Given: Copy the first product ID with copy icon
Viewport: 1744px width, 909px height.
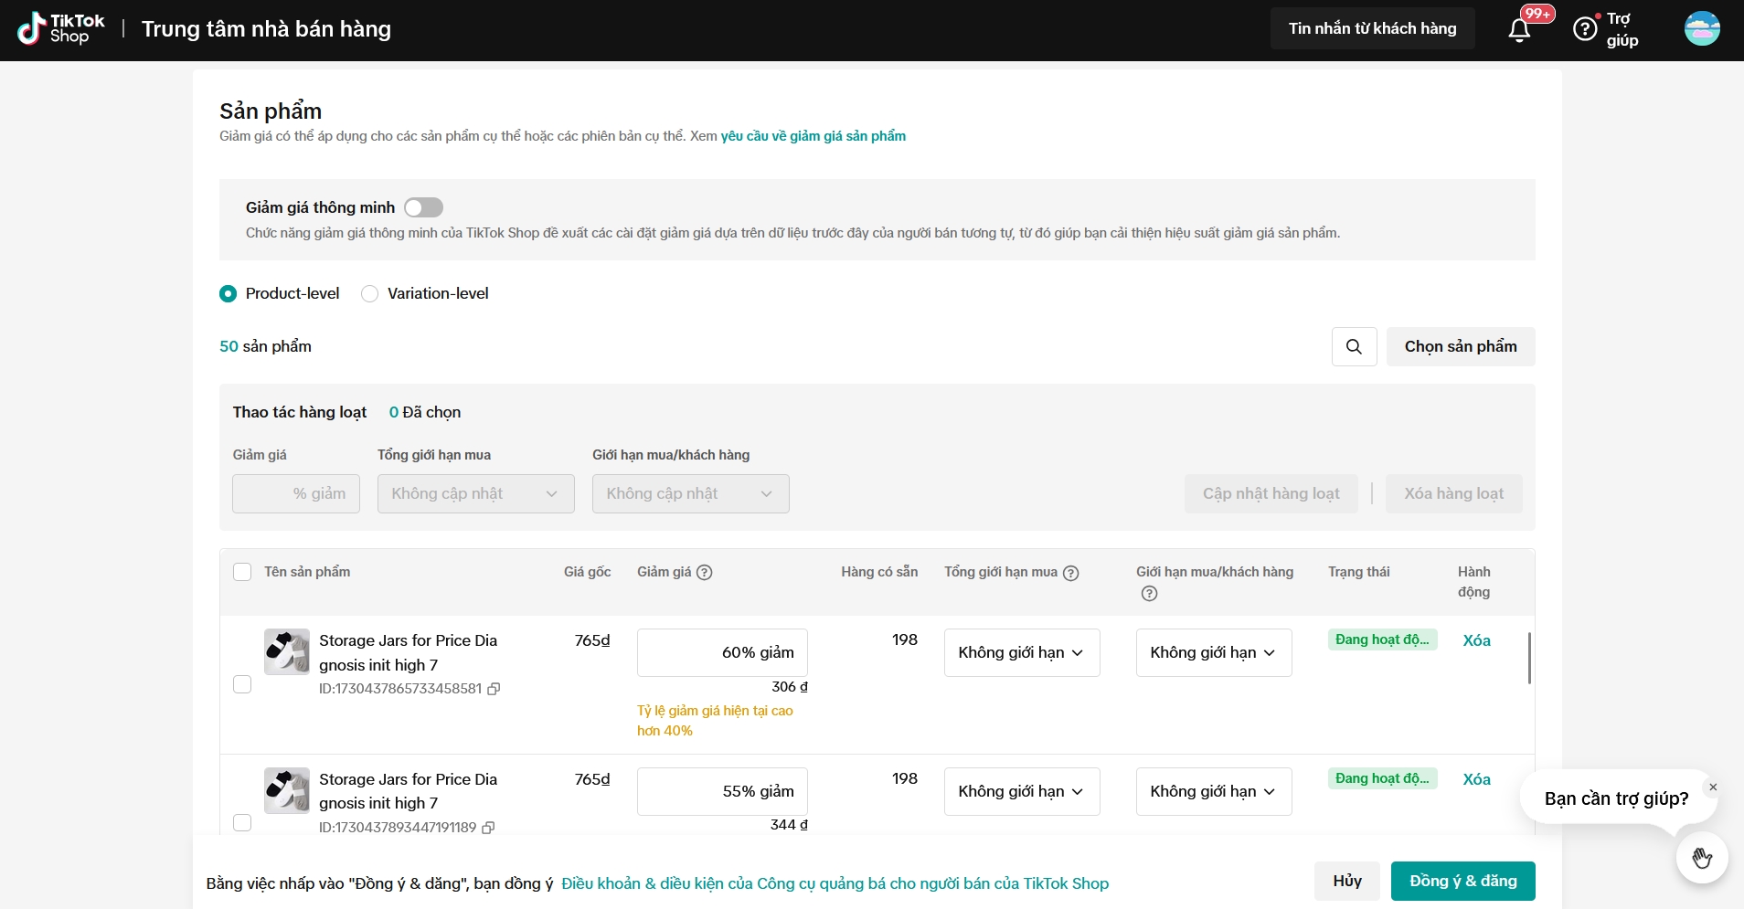Looking at the screenshot, I should click(494, 689).
